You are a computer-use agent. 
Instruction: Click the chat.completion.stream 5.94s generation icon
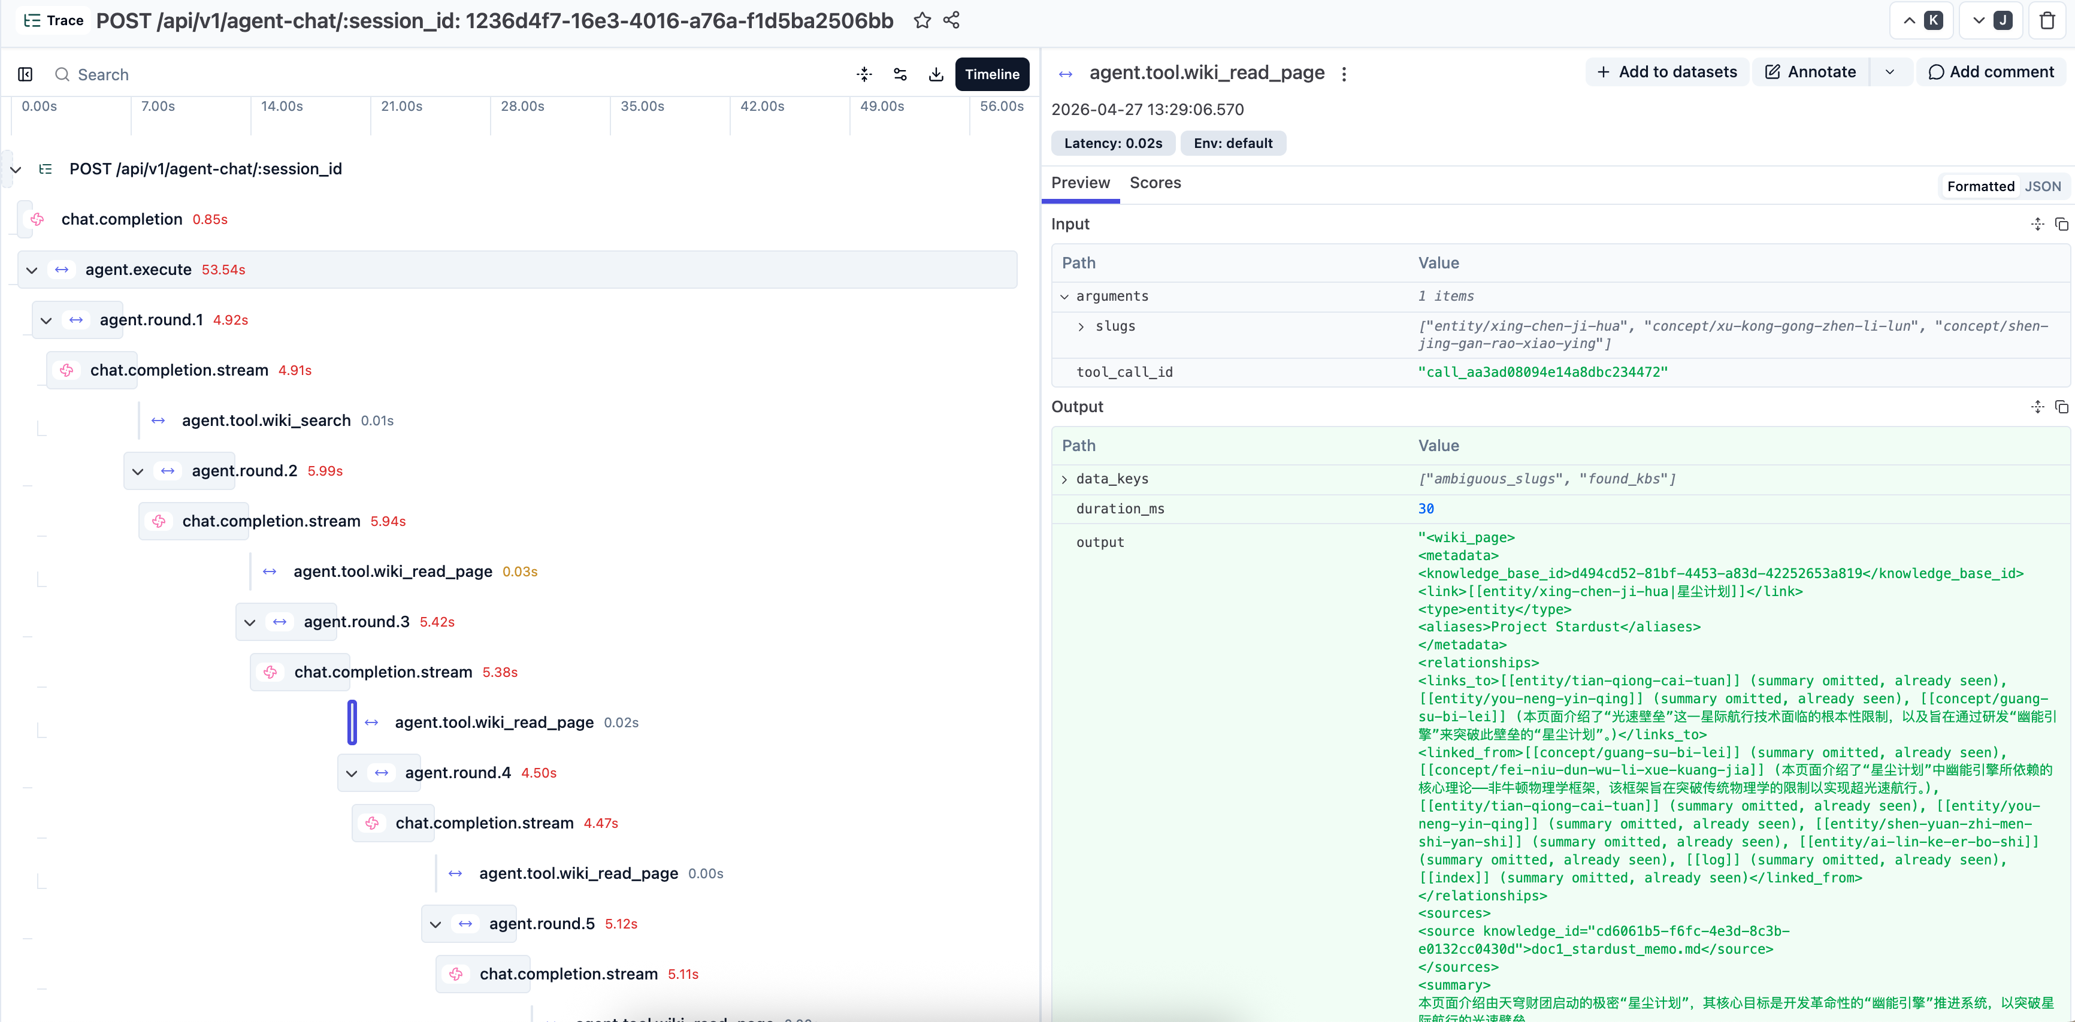point(159,521)
